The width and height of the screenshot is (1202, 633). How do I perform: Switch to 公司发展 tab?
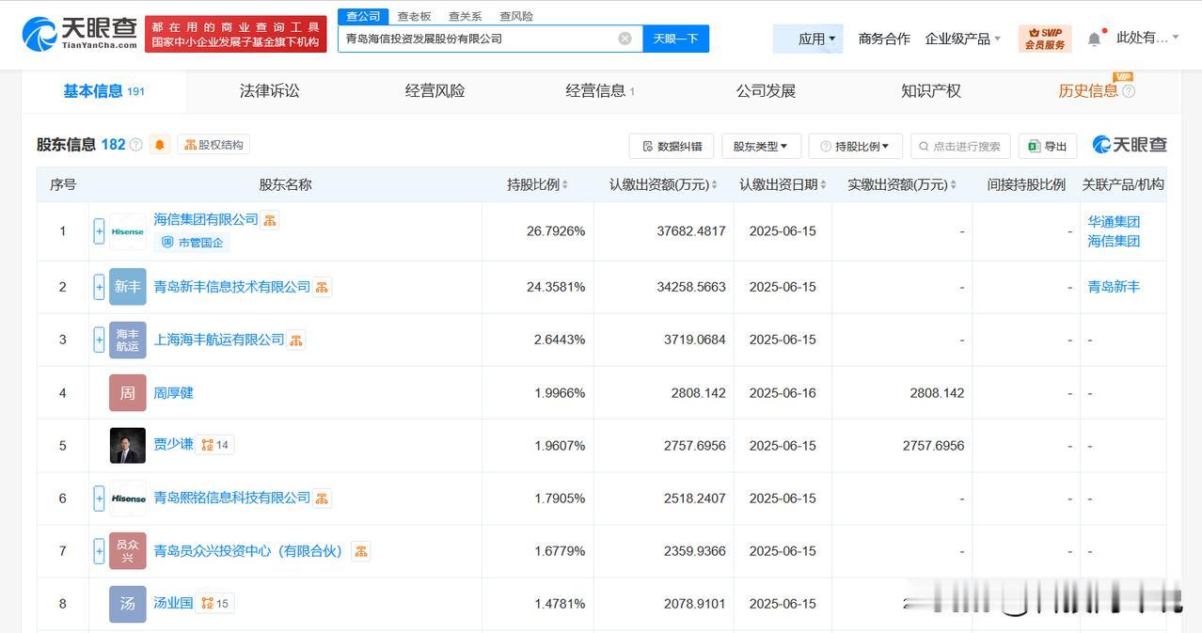click(x=766, y=91)
